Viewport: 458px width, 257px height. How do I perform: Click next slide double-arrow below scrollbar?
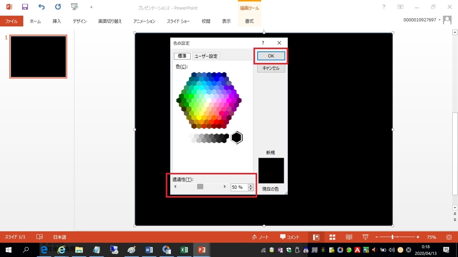(455, 220)
